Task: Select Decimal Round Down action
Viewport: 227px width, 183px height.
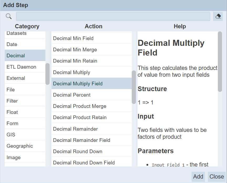Action: pyautogui.click(x=92, y=151)
